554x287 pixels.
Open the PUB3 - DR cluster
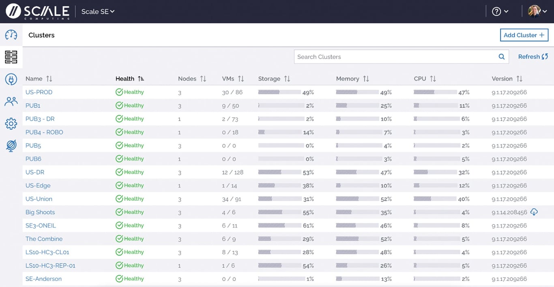[40, 119]
